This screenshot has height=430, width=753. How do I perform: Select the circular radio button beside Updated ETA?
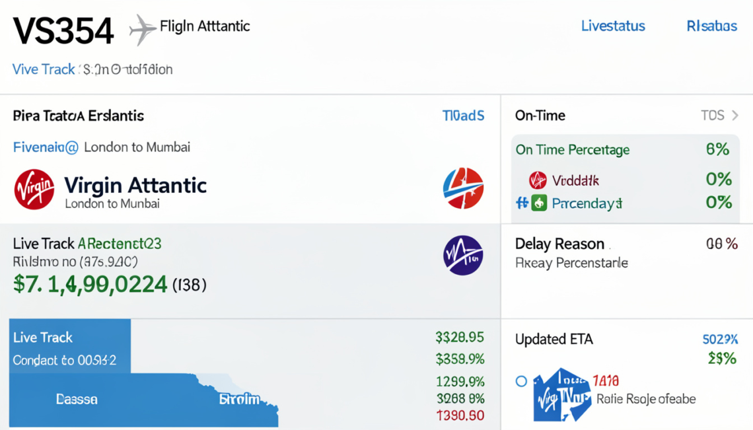click(521, 380)
